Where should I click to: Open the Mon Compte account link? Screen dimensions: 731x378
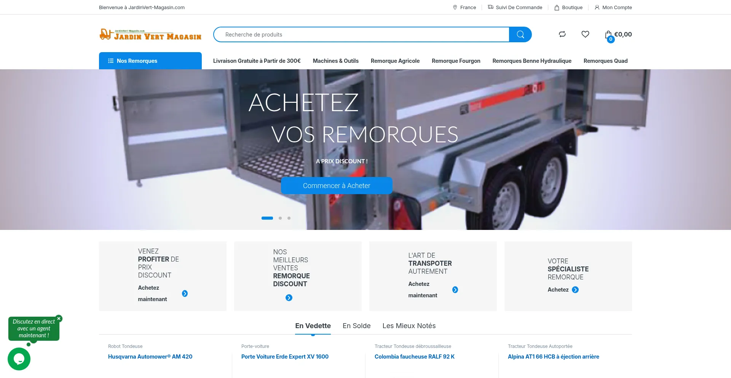[x=613, y=7]
